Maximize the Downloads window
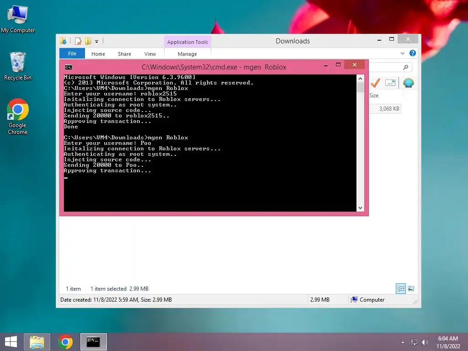Viewport: 468px width, 351px height. pyautogui.click(x=392, y=39)
